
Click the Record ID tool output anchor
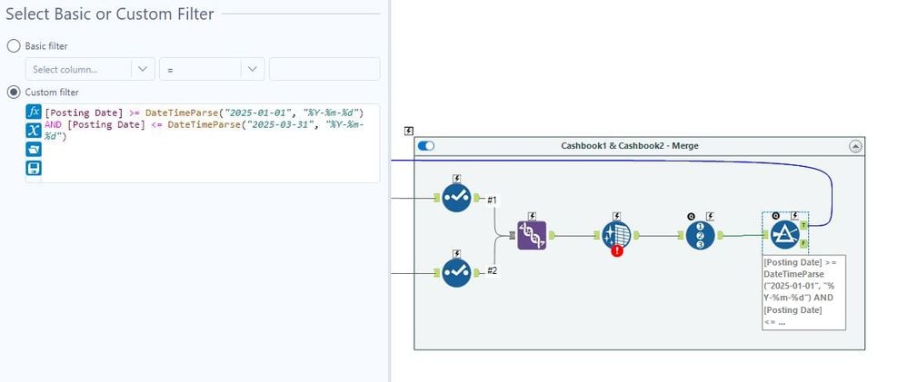click(721, 235)
